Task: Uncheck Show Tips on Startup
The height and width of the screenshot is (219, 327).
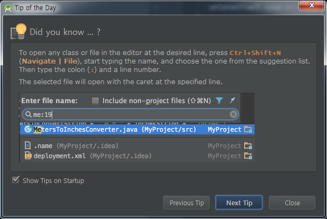Action: 16,180
